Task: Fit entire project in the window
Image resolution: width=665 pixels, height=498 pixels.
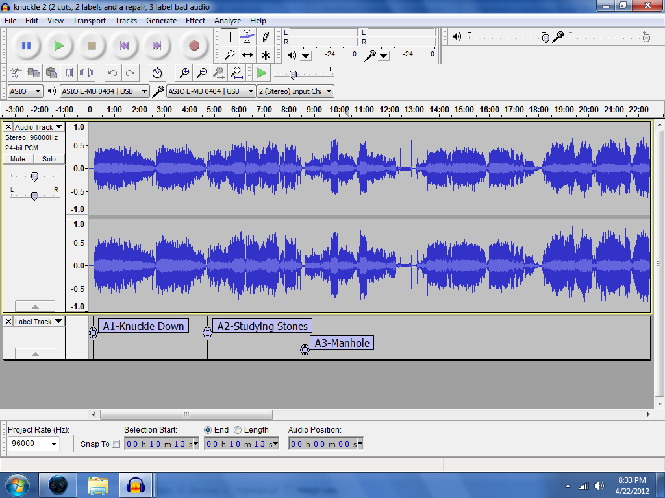Action: (236, 73)
